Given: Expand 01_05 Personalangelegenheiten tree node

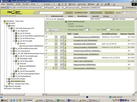Looking at the screenshot, I should tap(11, 74).
